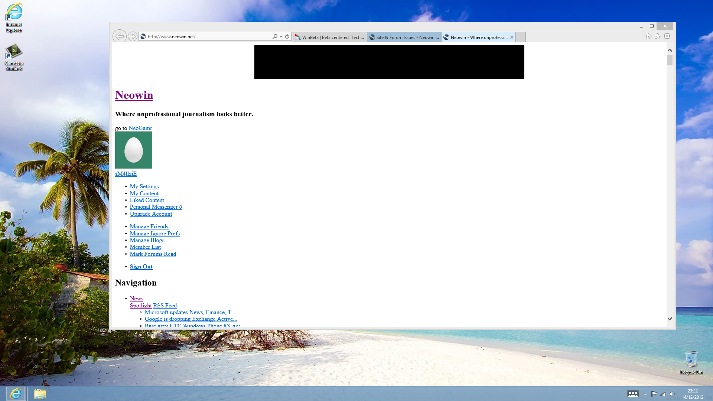Click Mark Forums Read
The height and width of the screenshot is (401, 713).
pos(153,254)
